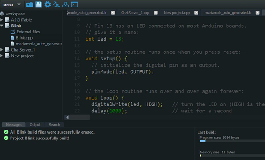Screen dimensions: 265x160
Task: Open the Output tab
Action: pos(35,125)
